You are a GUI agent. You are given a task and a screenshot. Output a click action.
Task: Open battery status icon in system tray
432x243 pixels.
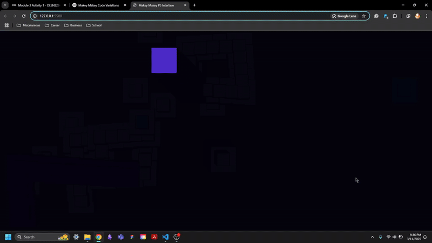[401, 237]
